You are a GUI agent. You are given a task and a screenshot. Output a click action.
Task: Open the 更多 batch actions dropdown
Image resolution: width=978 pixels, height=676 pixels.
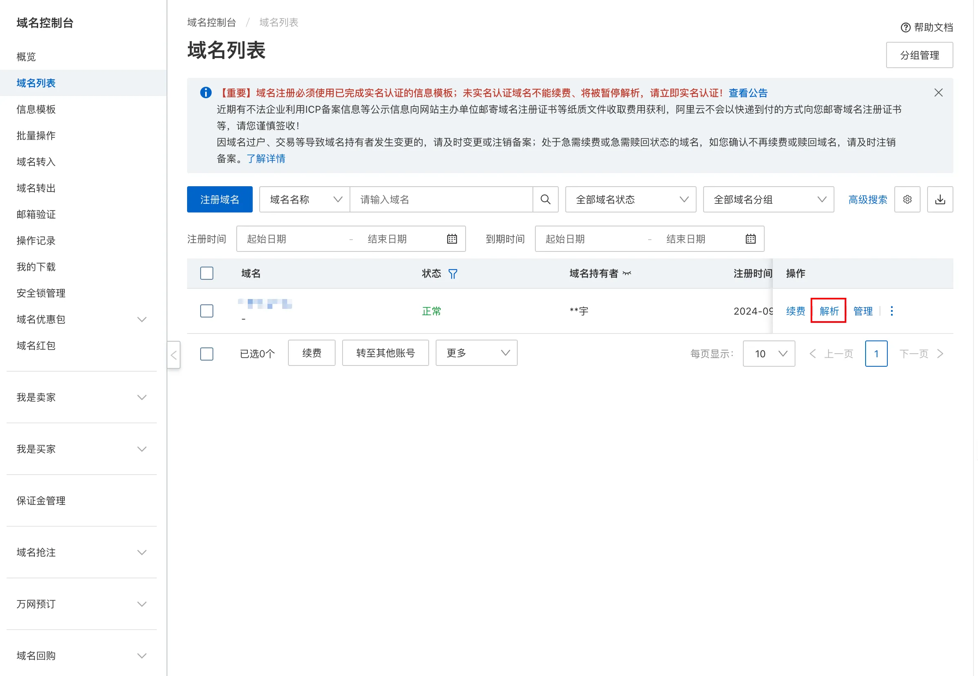coord(477,353)
